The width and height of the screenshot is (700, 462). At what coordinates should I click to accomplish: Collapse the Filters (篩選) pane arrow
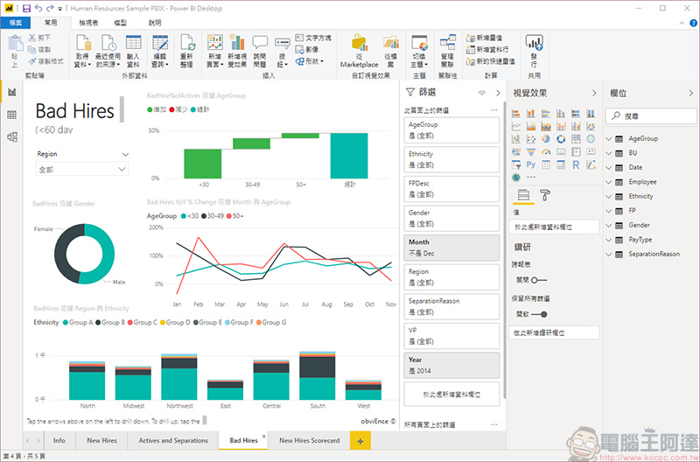[x=498, y=93]
